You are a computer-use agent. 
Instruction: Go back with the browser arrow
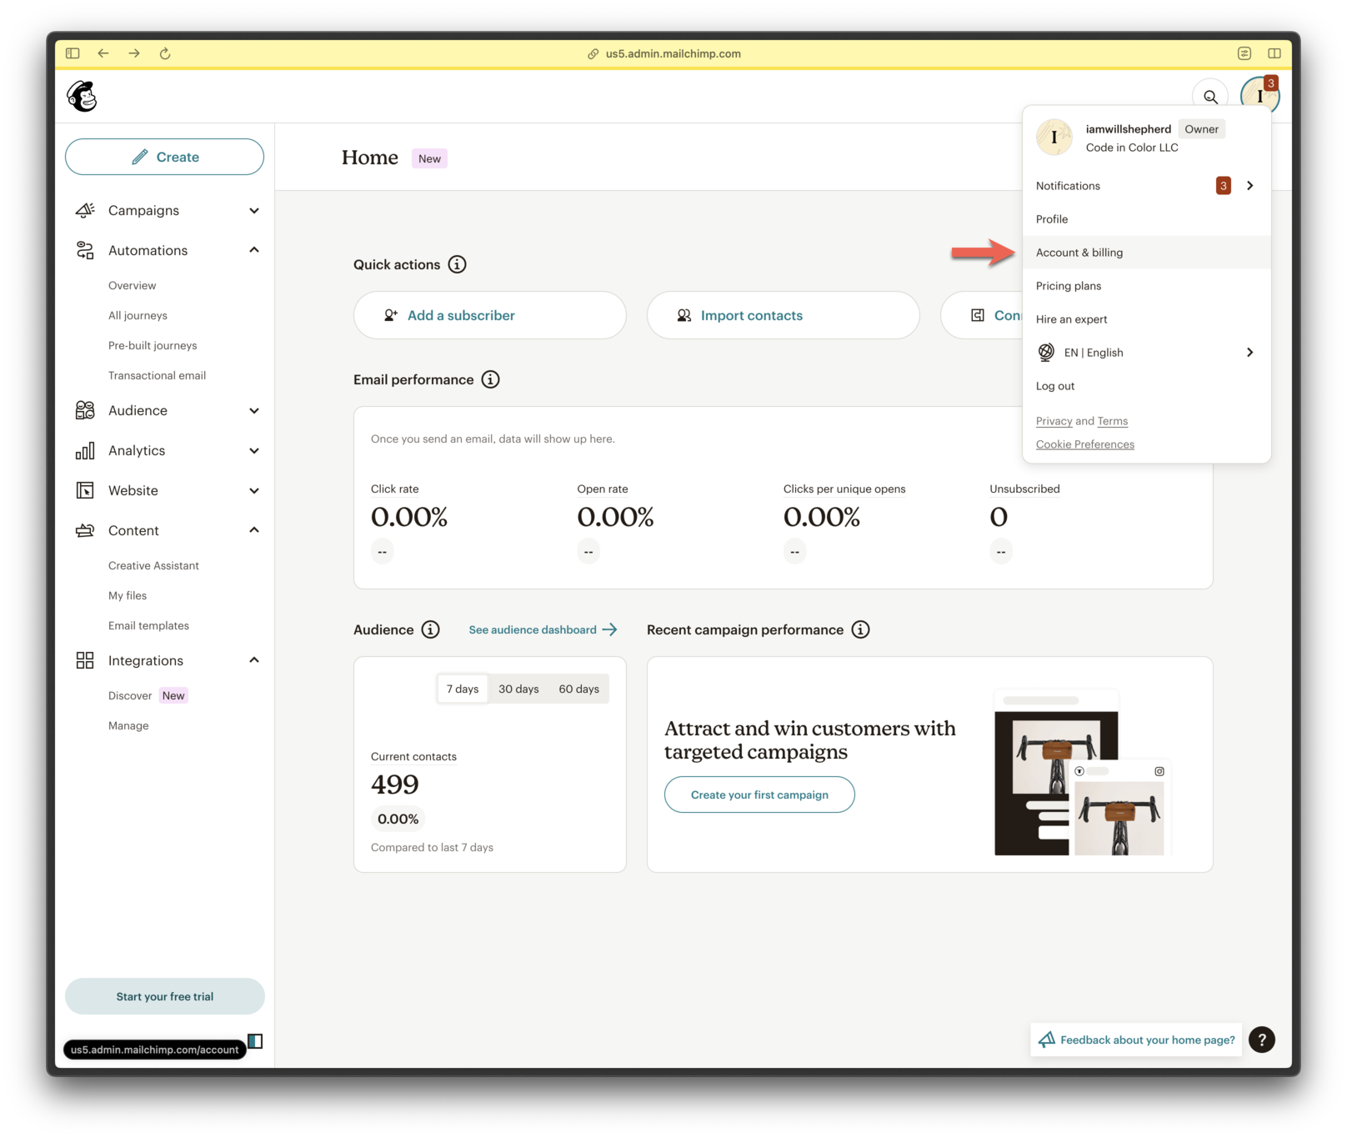pos(103,53)
